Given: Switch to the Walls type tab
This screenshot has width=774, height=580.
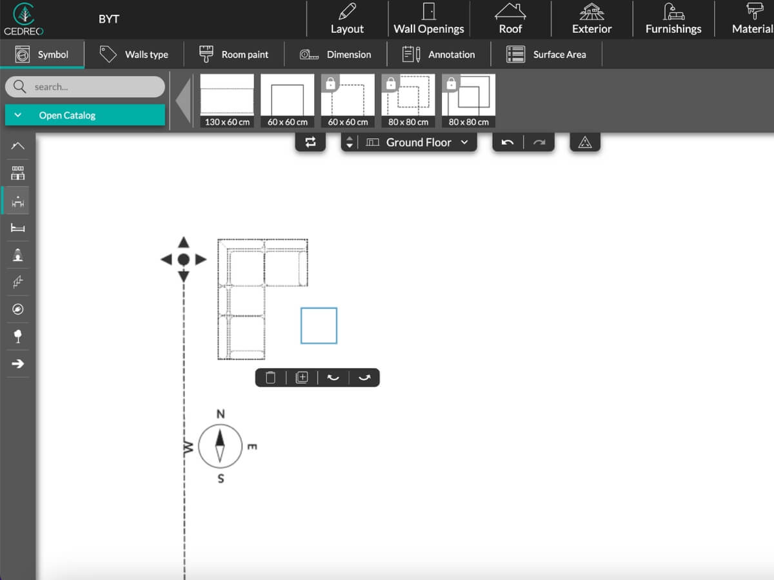Looking at the screenshot, I should (x=134, y=55).
